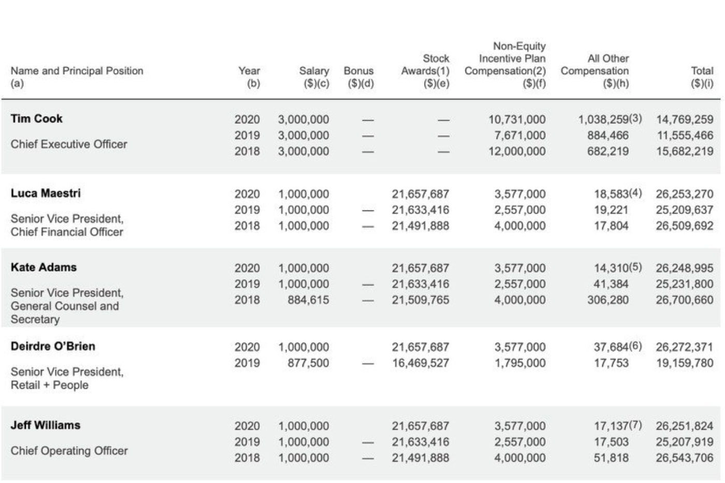The image size is (725, 483).
Task: Select the value 17,137(7)
Action: click(618, 425)
